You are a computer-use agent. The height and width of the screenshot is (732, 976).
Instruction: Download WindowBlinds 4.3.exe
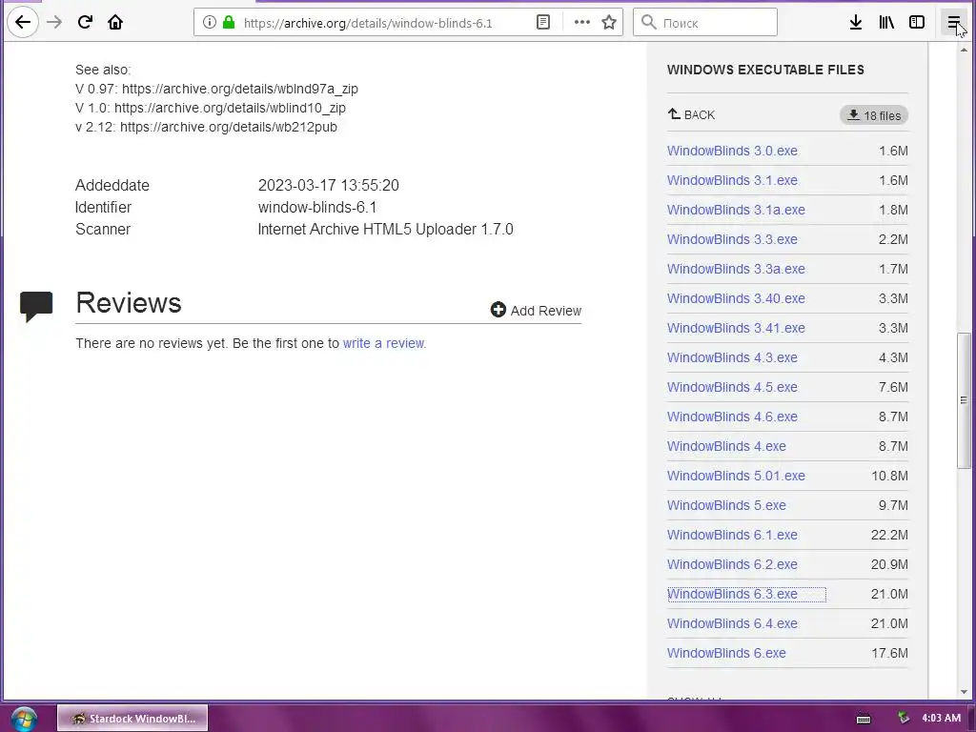[x=732, y=357]
